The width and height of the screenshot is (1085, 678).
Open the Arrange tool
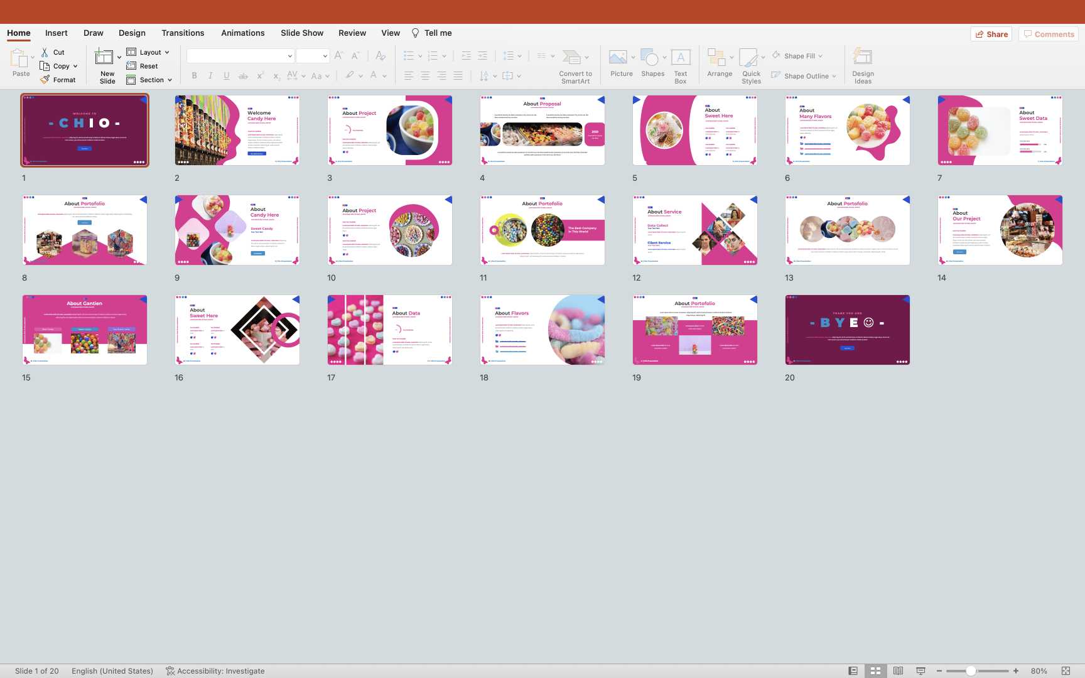(716, 58)
